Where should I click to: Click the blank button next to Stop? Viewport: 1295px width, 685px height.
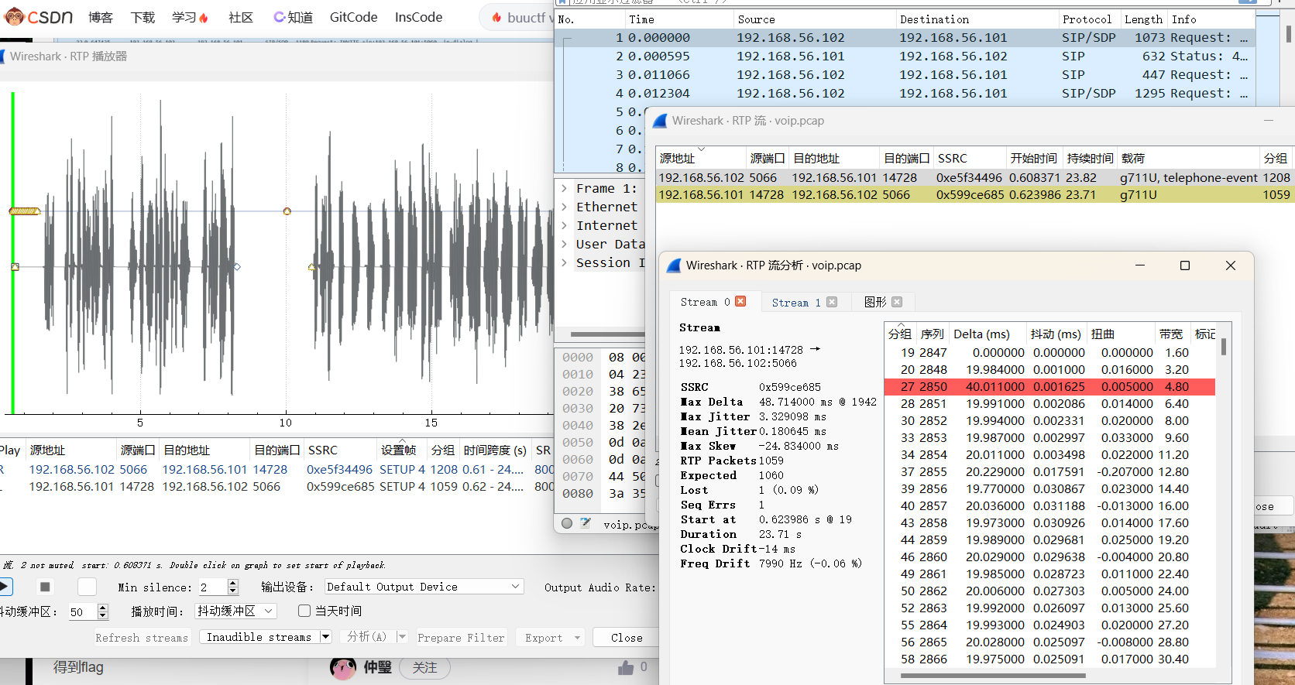[88, 587]
